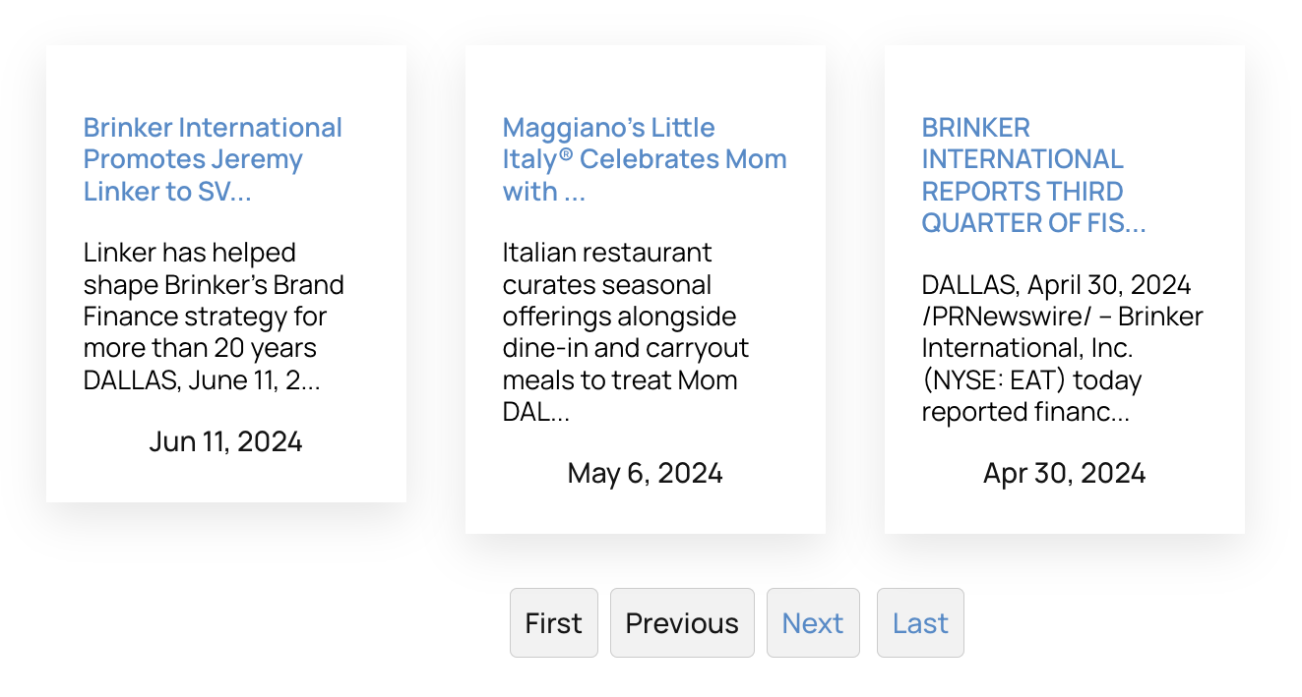Click the Jun 11, 2024 date

pos(225,441)
